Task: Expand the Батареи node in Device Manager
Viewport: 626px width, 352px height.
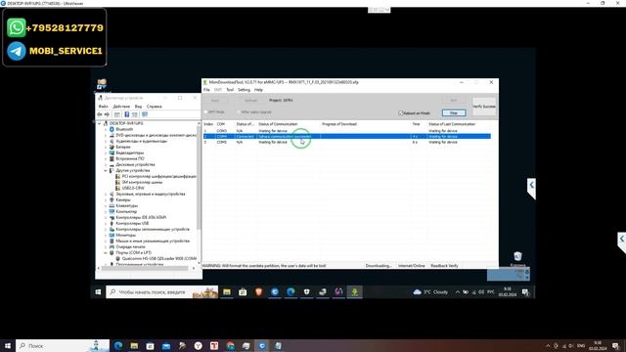Action: pos(106,147)
